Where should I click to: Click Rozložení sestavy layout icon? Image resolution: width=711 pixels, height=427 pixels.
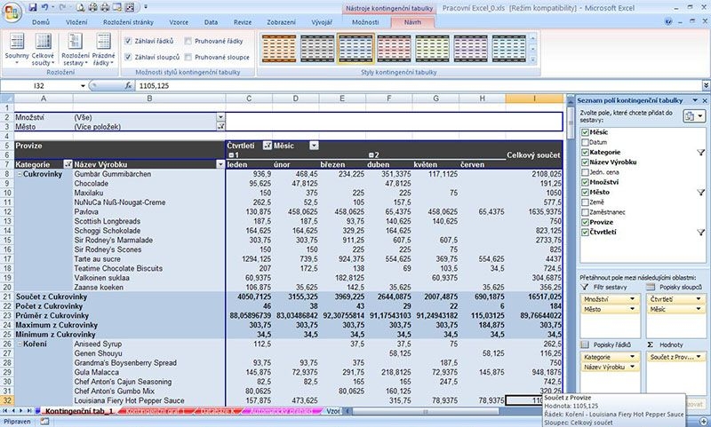tap(75, 50)
